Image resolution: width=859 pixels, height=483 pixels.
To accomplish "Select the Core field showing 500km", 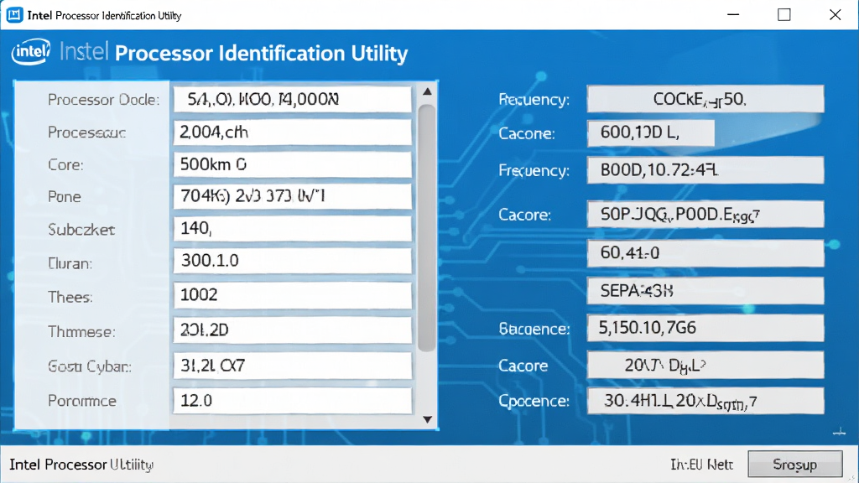I will 293,164.
